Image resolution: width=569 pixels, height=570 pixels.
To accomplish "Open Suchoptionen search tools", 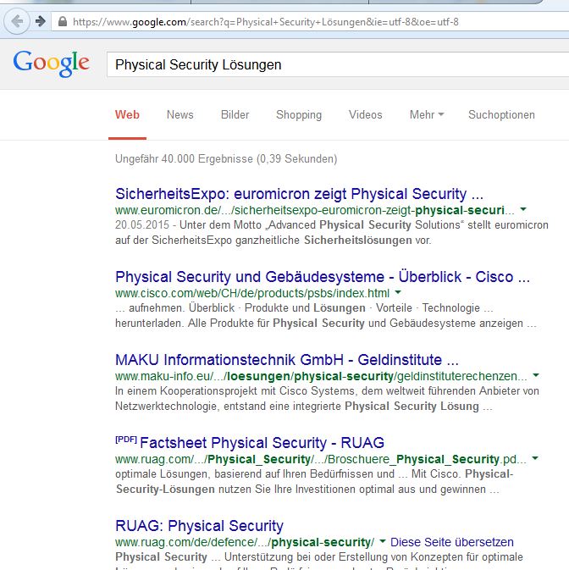I will [501, 114].
